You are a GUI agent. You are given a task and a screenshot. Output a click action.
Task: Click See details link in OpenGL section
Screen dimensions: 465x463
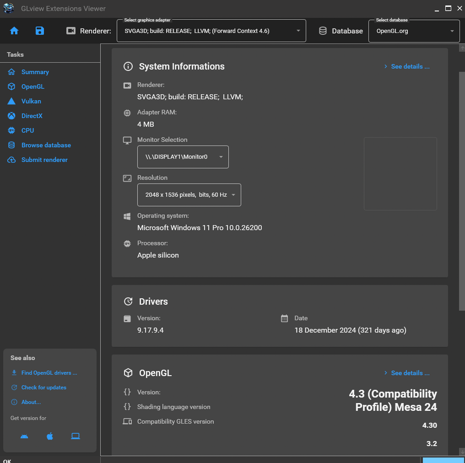tap(407, 373)
